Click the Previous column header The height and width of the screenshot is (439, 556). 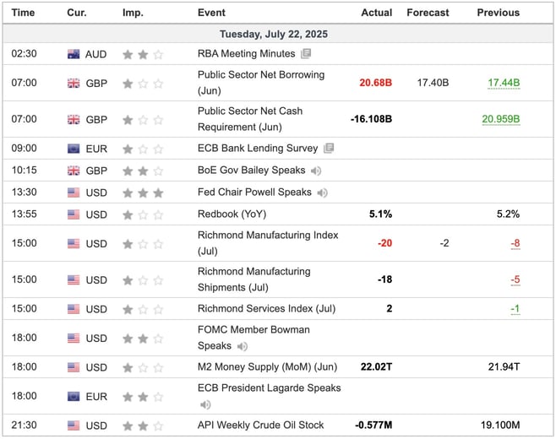tap(499, 13)
